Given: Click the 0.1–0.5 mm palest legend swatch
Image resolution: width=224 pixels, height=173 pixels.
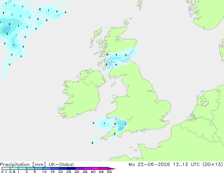Looking at the screenshot, I should point(6,168).
